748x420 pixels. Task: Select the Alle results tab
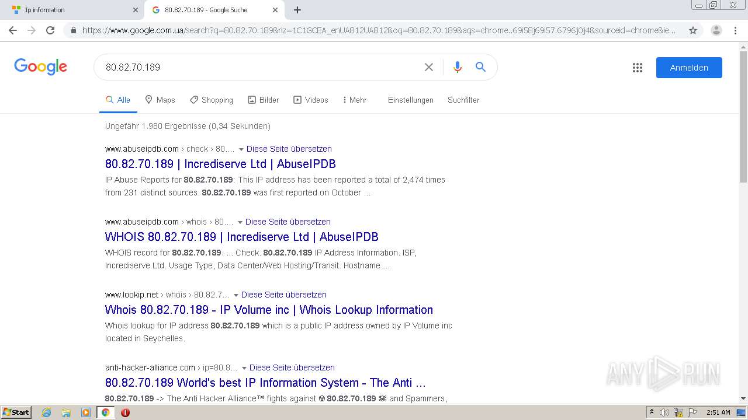[x=118, y=100]
